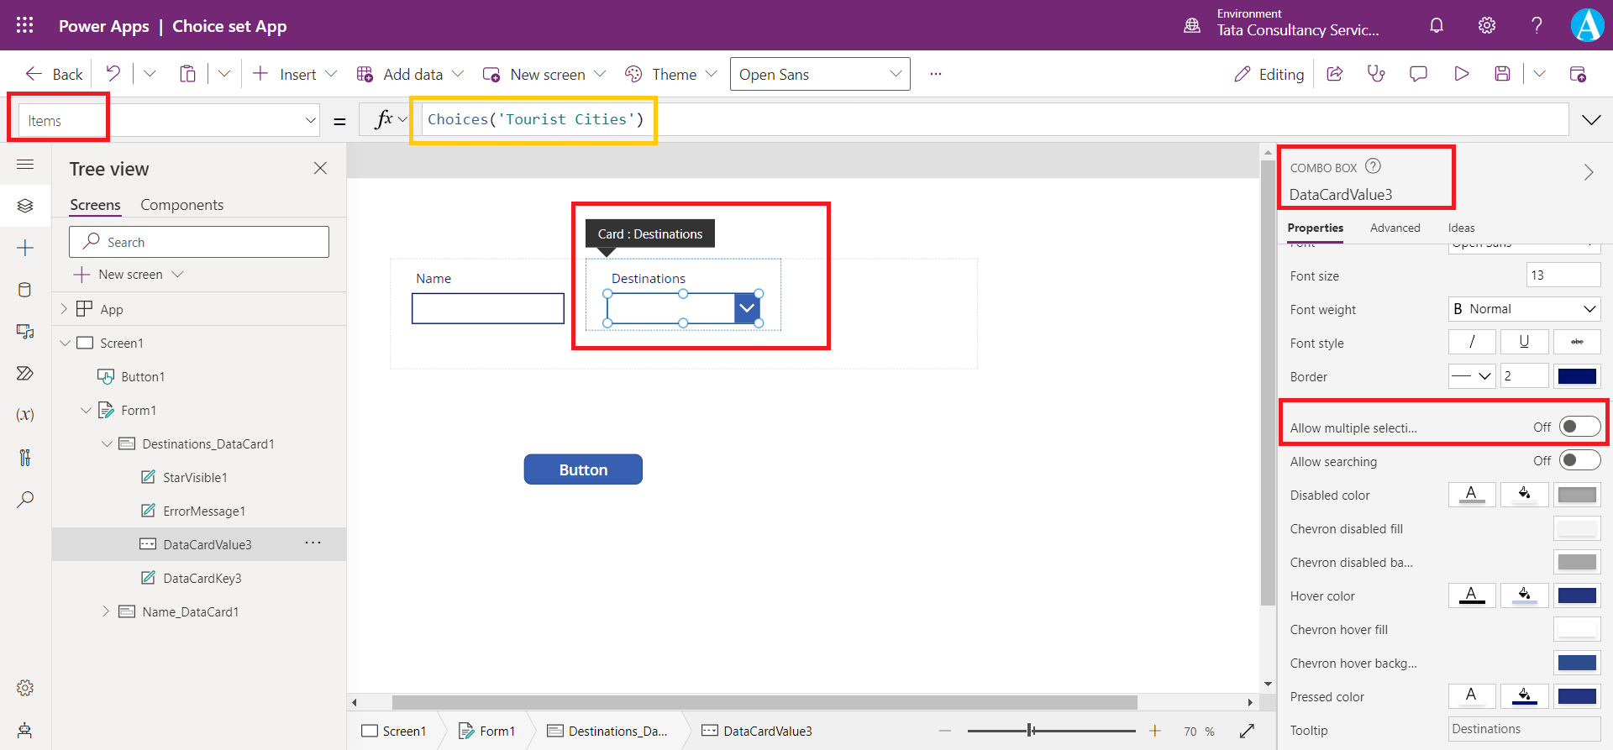Open the Font weight dropdown
Image resolution: width=1613 pixels, height=750 pixels.
1524,309
